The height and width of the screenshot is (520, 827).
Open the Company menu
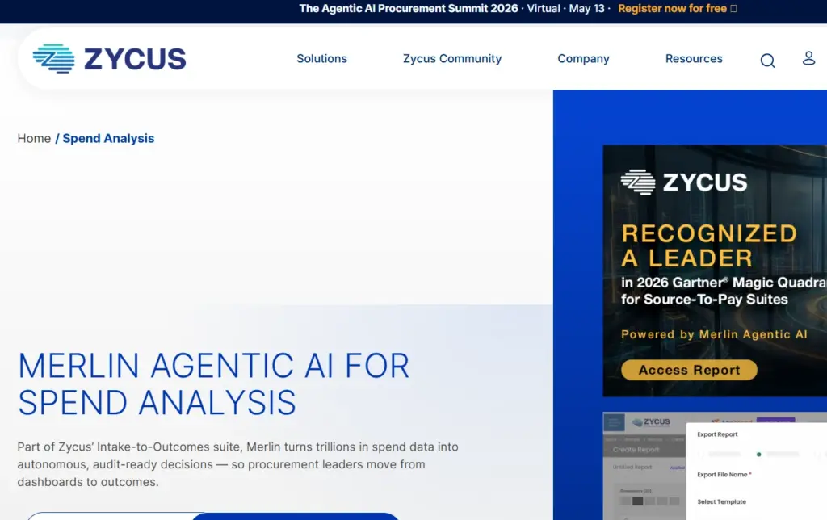583,58
